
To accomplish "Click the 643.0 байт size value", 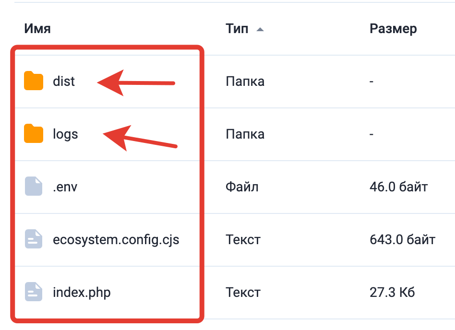I will 402,239.
